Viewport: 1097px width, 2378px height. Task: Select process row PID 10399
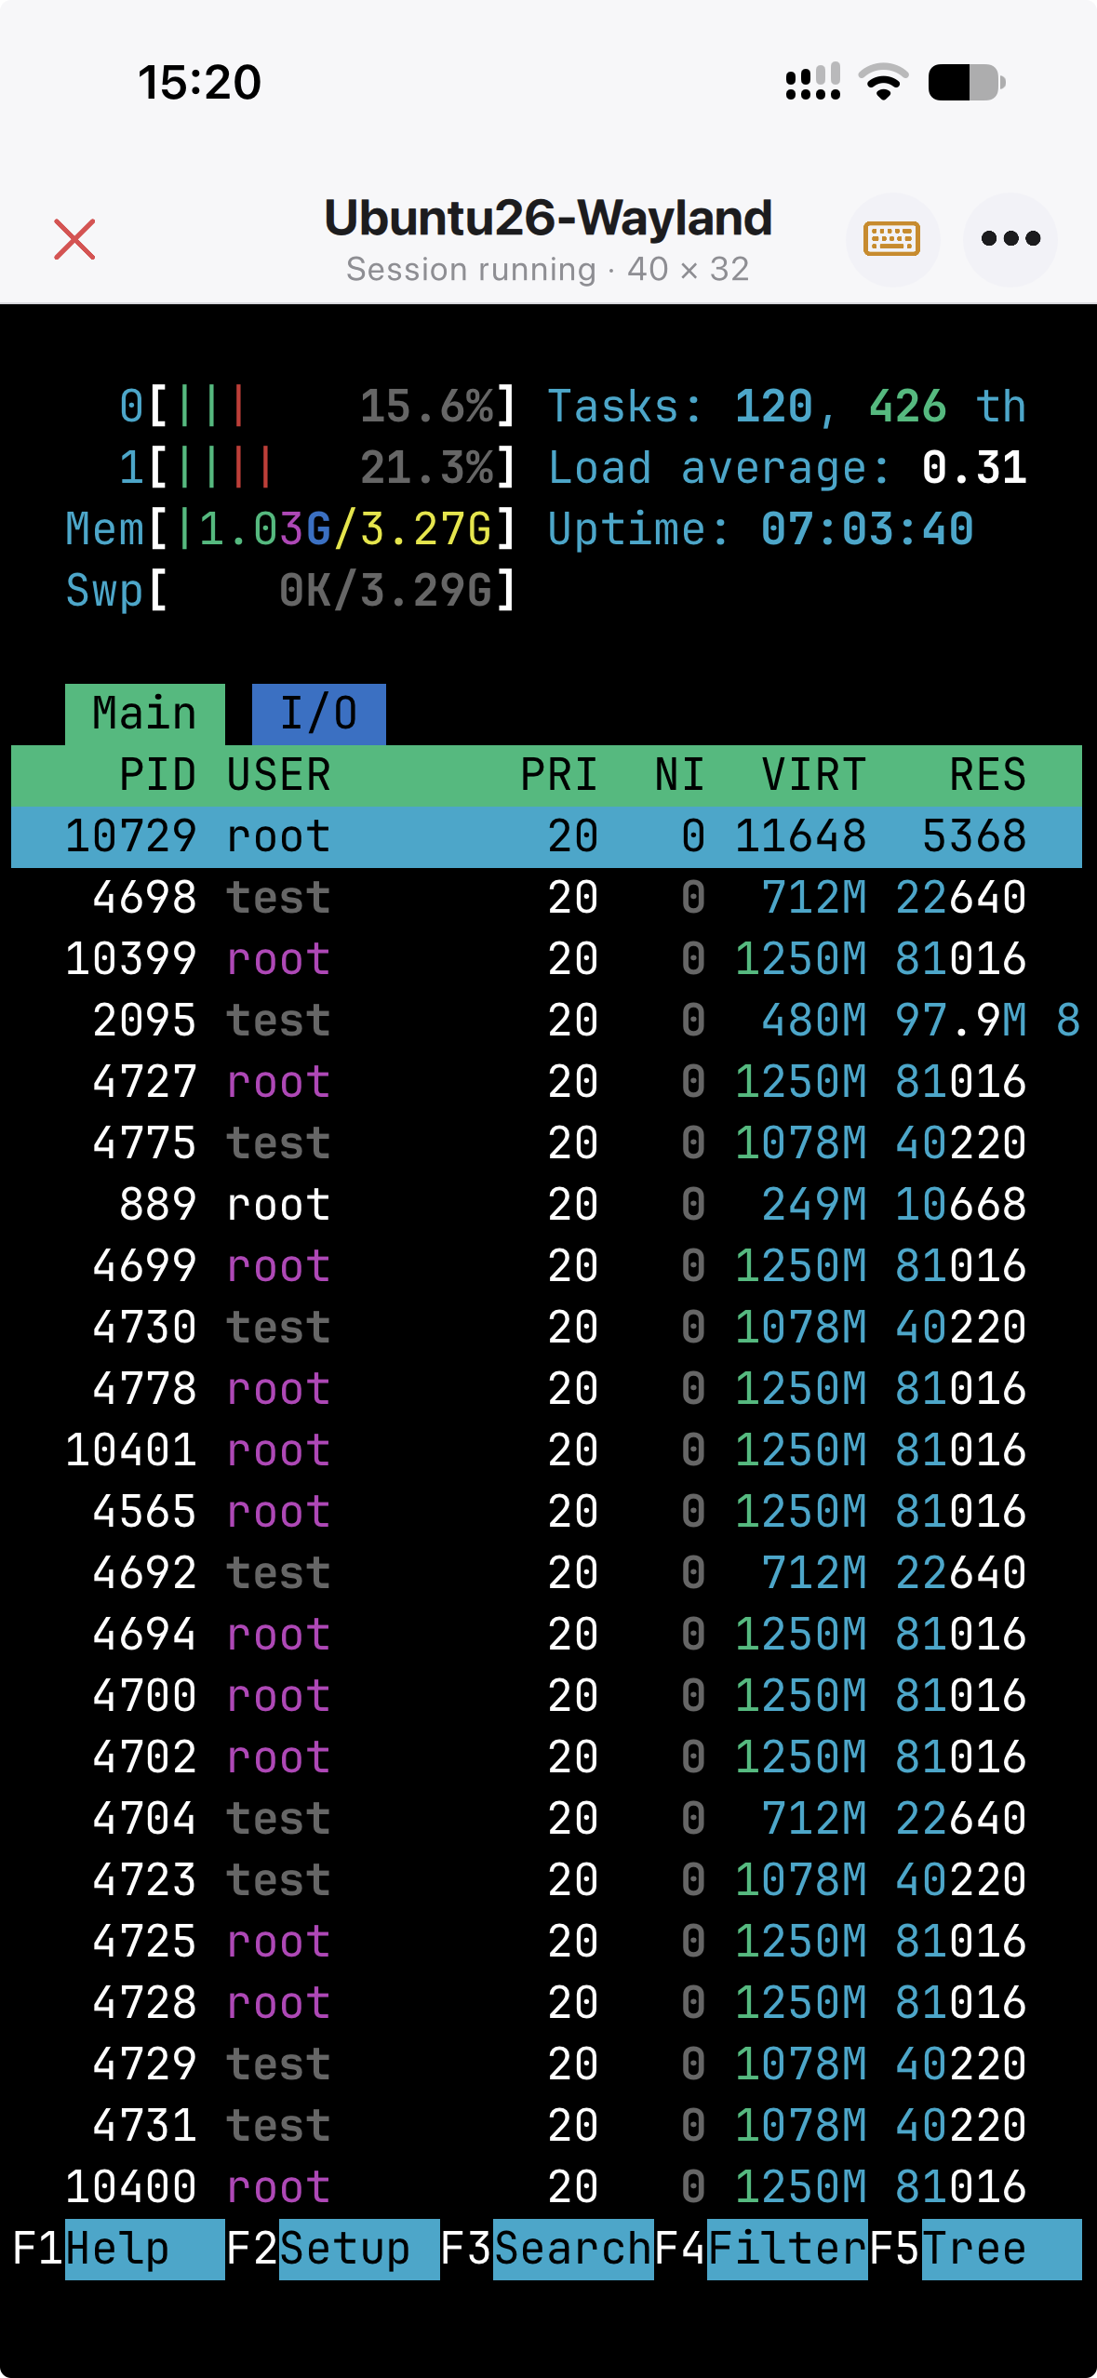pyautogui.click(x=546, y=959)
